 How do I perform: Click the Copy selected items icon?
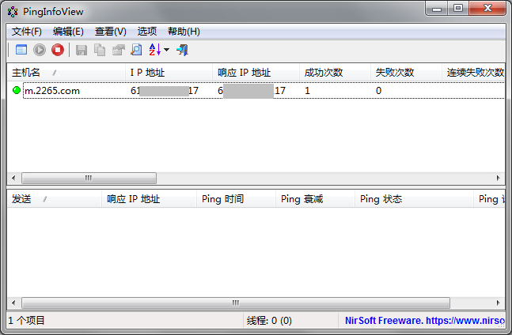[x=100, y=50]
